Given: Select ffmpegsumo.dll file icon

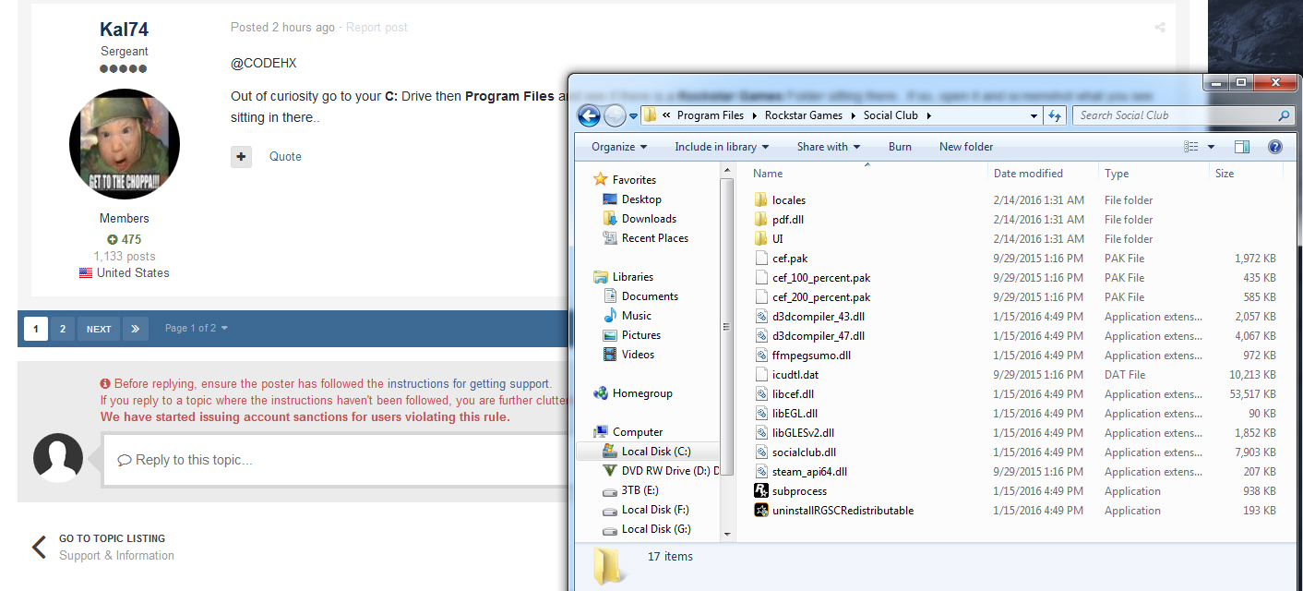Looking at the screenshot, I should pos(760,356).
